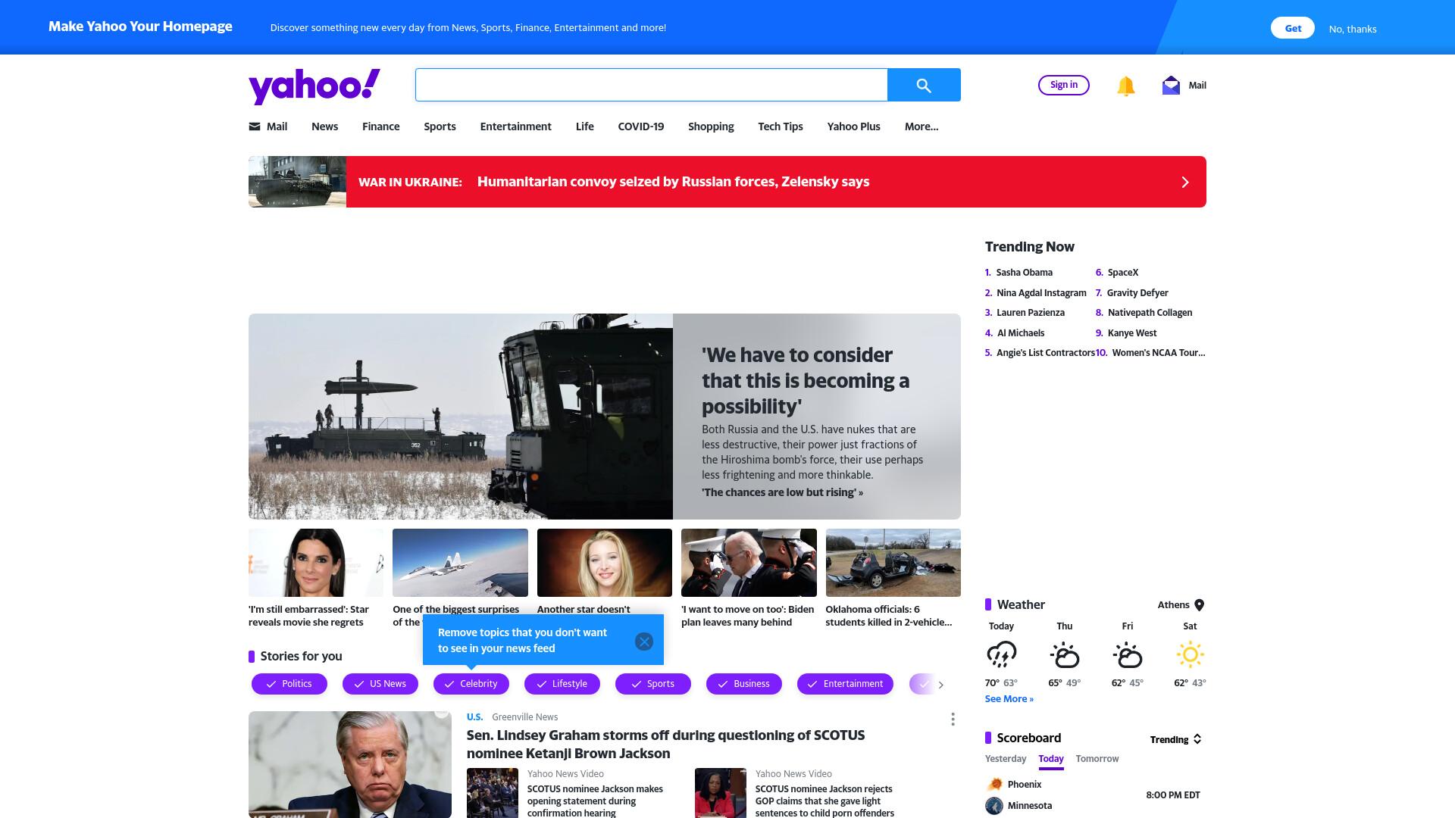Open Humanitarian convoy seized headline
The width and height of the screenshot is (1455, 818).
673,182
